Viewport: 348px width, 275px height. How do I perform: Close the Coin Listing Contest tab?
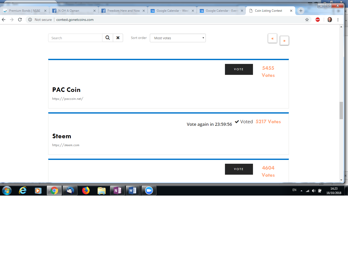pos(291,11)
